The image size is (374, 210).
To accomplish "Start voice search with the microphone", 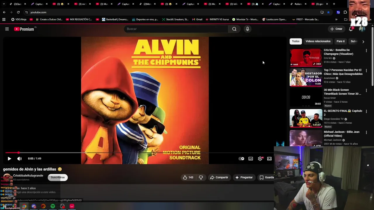I will (x=247, y=29).
